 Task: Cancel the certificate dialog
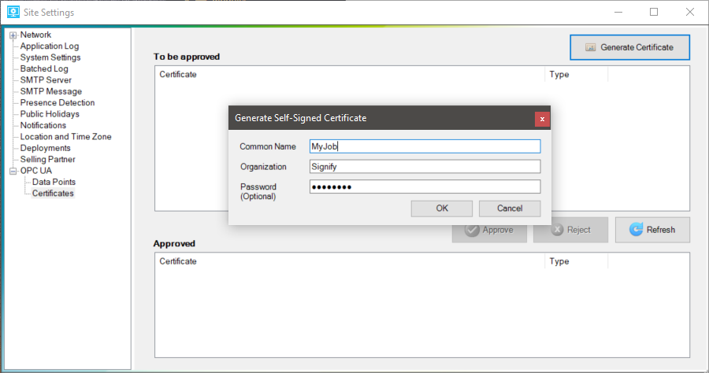click(510, 209)
